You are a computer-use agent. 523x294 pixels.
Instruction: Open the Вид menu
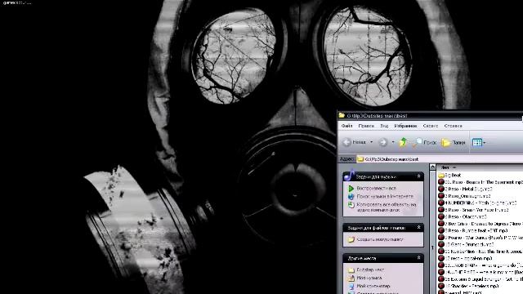384,126
